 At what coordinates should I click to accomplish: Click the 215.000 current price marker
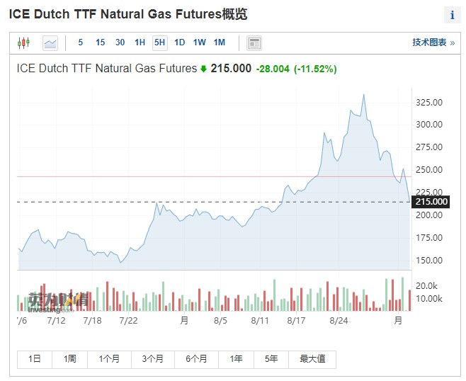point(431,202)
